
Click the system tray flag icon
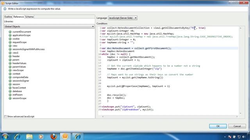point(230,136)
